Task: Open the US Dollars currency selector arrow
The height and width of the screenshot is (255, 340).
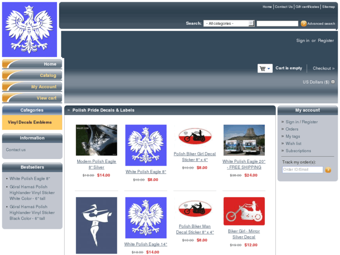Action: tap(333, 82)
